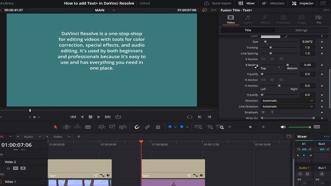
Task: Toggle bypass color grades and Fusion effects icon
Action: pos(204,10)
